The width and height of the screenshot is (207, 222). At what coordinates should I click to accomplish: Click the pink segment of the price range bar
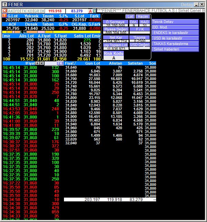pyautogui.click(x=41, y=32)
